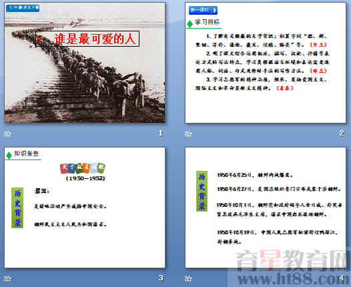Select the slide 4 thumbnail with 1950 timeline

266,208
